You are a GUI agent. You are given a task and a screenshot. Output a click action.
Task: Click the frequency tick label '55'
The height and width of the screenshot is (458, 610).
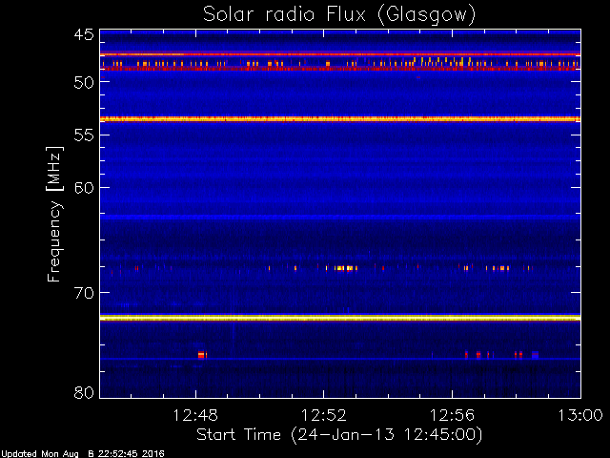click(x=84, y=135)
